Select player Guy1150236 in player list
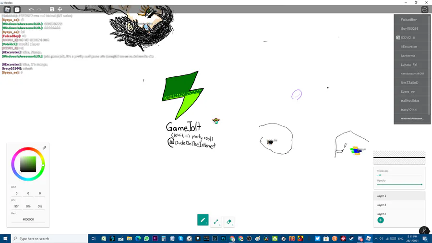 [x=412, y=29]
